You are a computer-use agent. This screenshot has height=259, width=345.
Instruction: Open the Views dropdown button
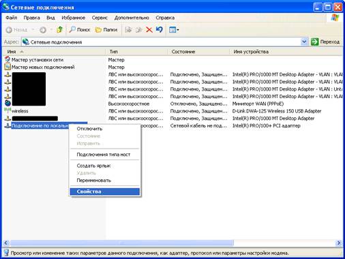pyautogui.click(x=174, y=29)
